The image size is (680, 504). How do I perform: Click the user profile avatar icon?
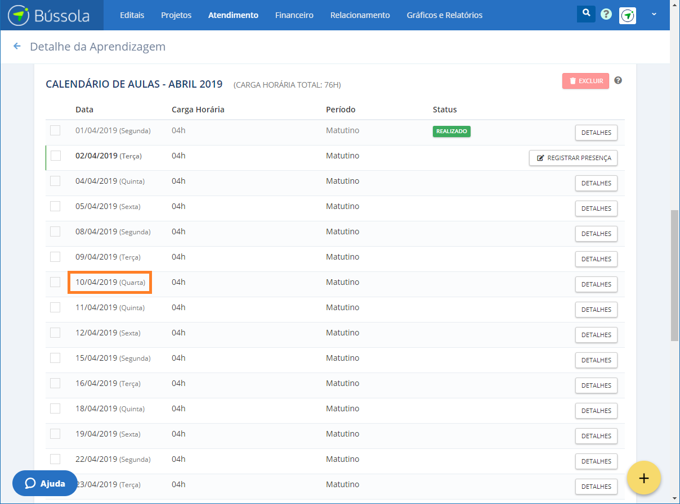(628, 16)
